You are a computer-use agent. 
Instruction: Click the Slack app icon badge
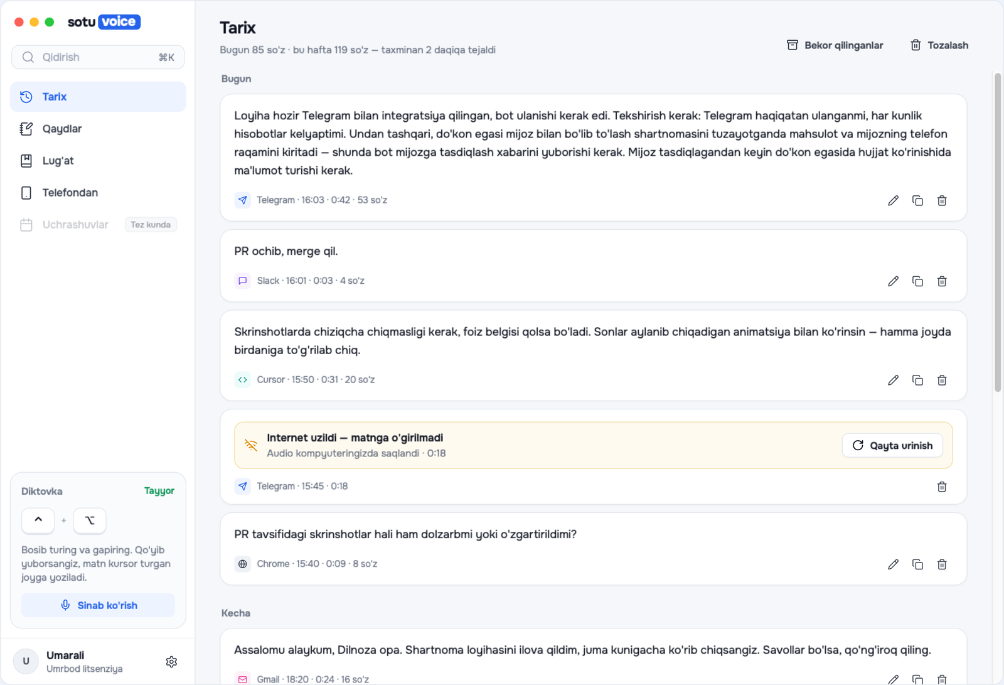(243, 281)
